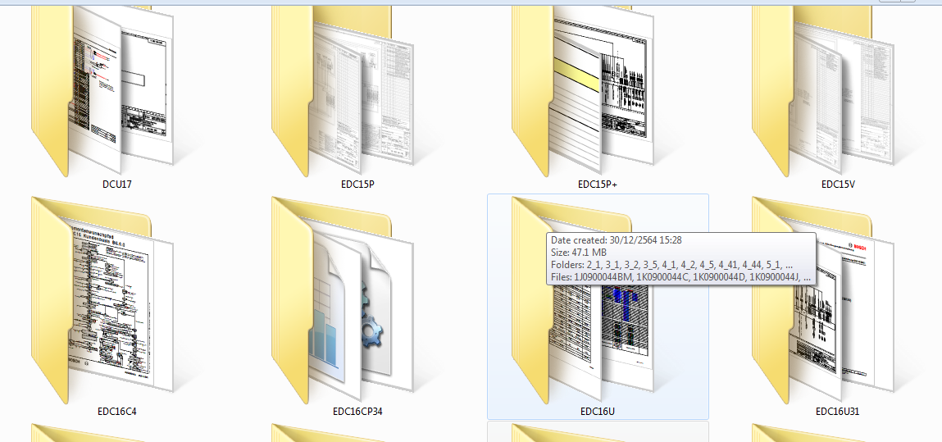The width and height of the screenshot is (942, 442).
Task: Open the EDC15P folder icon
Action: pyautogui.click(x=343, y=91)
